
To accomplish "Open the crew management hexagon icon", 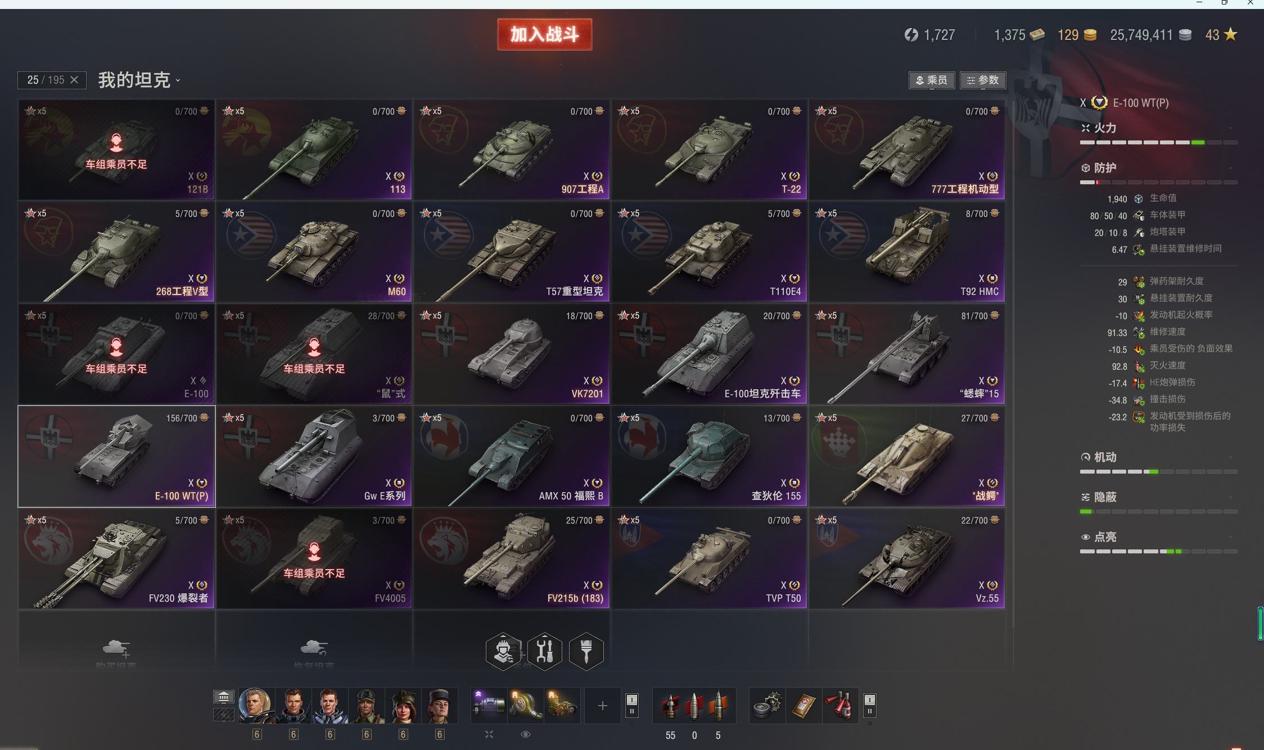I will pos(503,651).
